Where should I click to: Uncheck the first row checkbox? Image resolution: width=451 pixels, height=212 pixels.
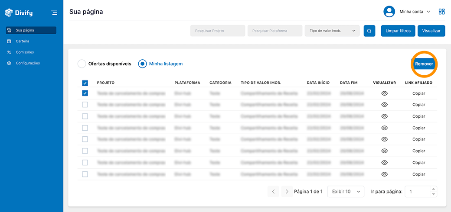pos(85,93)
